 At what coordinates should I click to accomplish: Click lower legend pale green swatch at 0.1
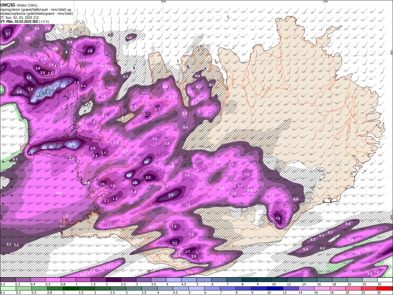pos(8,288)
